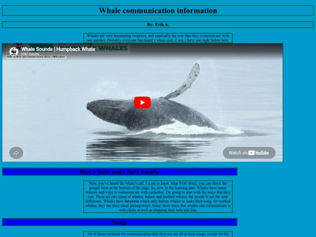Click the paragraph starting Now, you've heard
The height and width of the screenshot is (237, 316).
[158, 197]
